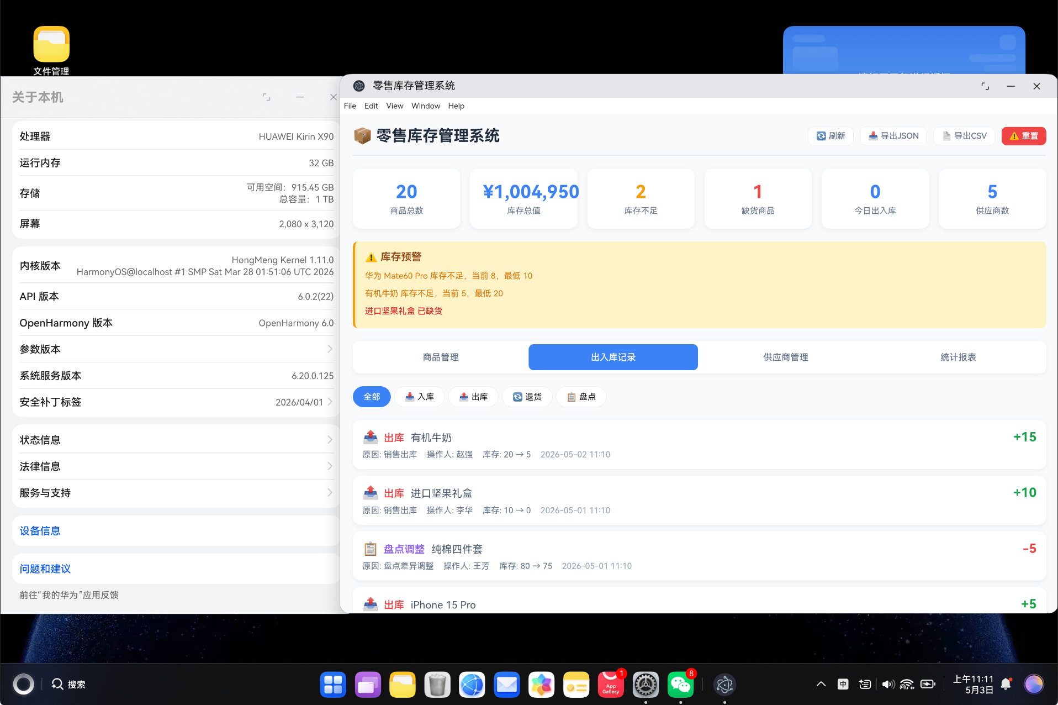Click the 刷新 refresh button
The image size is (1058, 705).
click(x=830, y=136)
